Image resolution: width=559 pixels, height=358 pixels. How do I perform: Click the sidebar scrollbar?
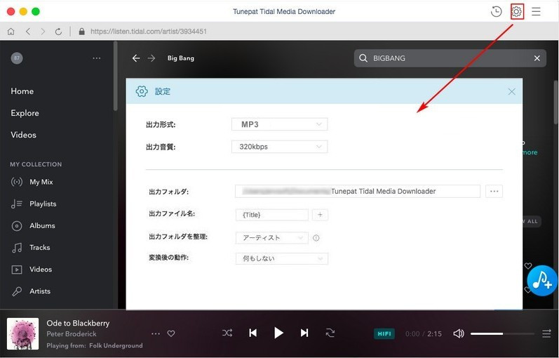(115, 76)
